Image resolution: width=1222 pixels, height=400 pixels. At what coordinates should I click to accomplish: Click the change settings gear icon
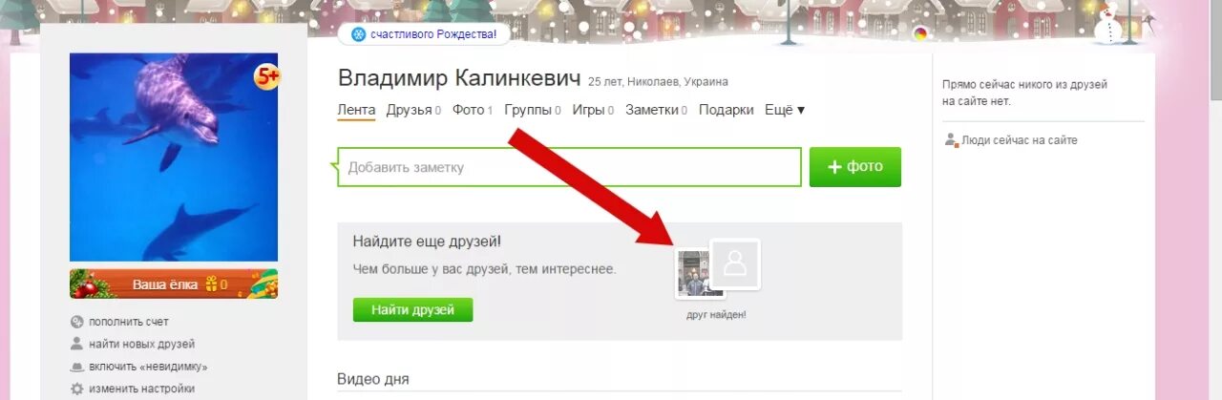click(76, 389)
